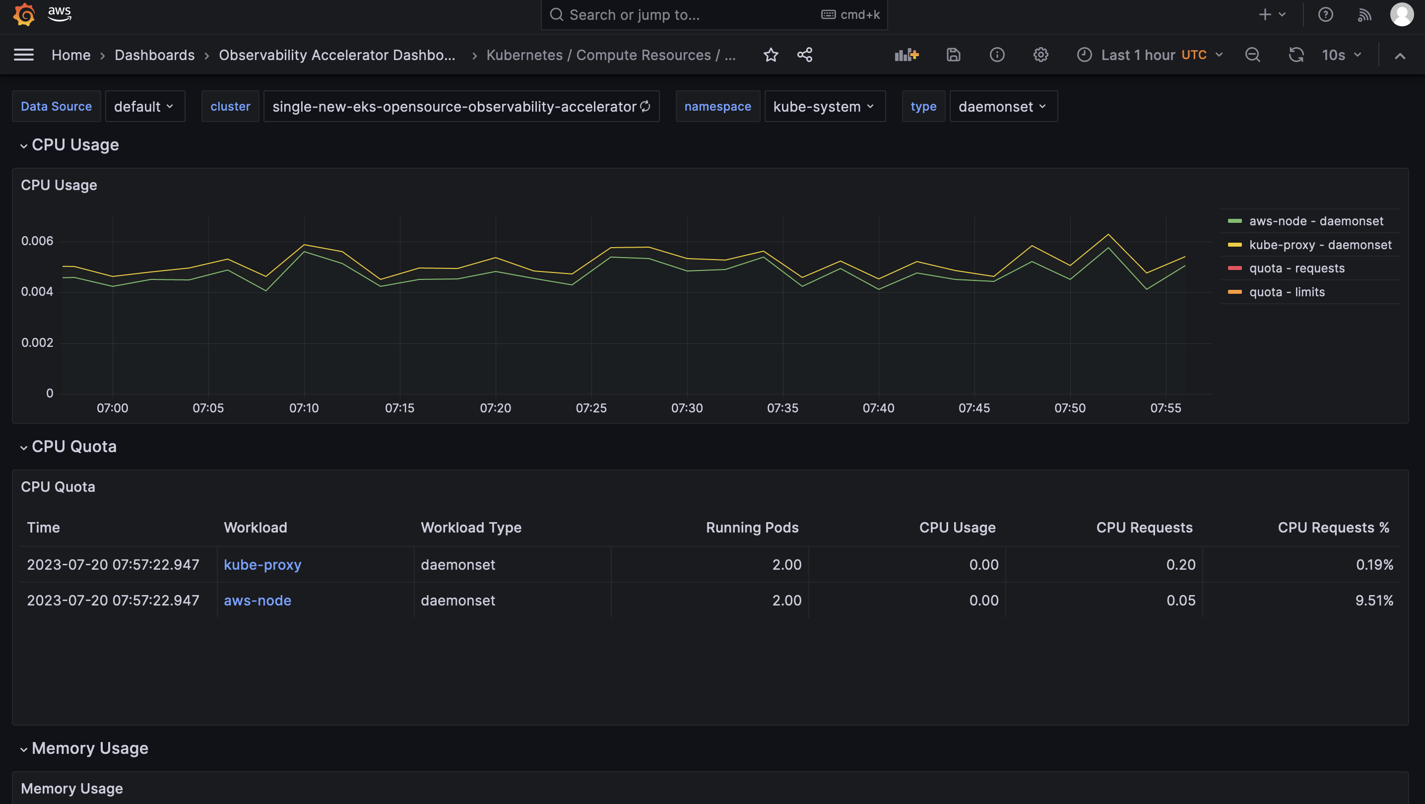1425x804 pixels.
Task: Go to Dashboards in breadcrumb
Action: pyautogui.click(x=154, y=55)
